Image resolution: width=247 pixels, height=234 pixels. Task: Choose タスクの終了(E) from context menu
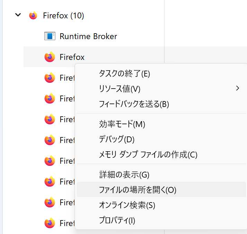click(x=124, y=73)
